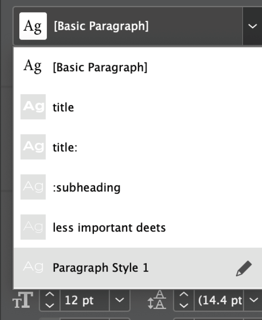Apply the ':subheading' paragraph style
262x320 pixels.
click(x=138, y=187)
